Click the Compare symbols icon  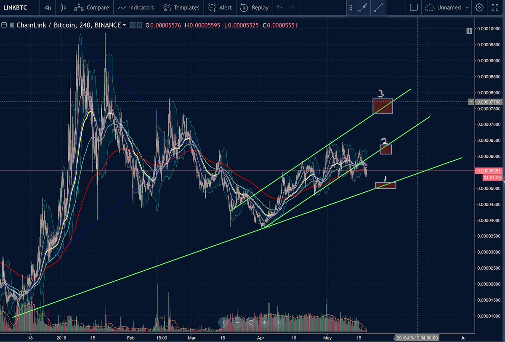pos(78,8)
